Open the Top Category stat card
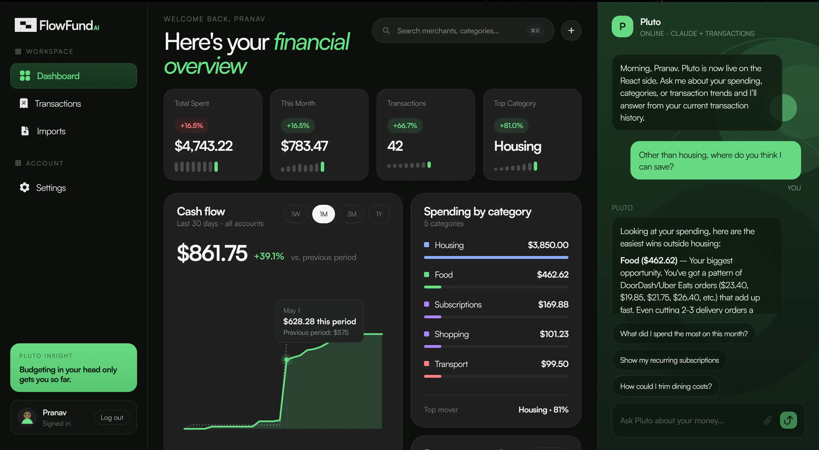Image resolution: width=819 pixels, height=450 pixels. tap(532, 135)
